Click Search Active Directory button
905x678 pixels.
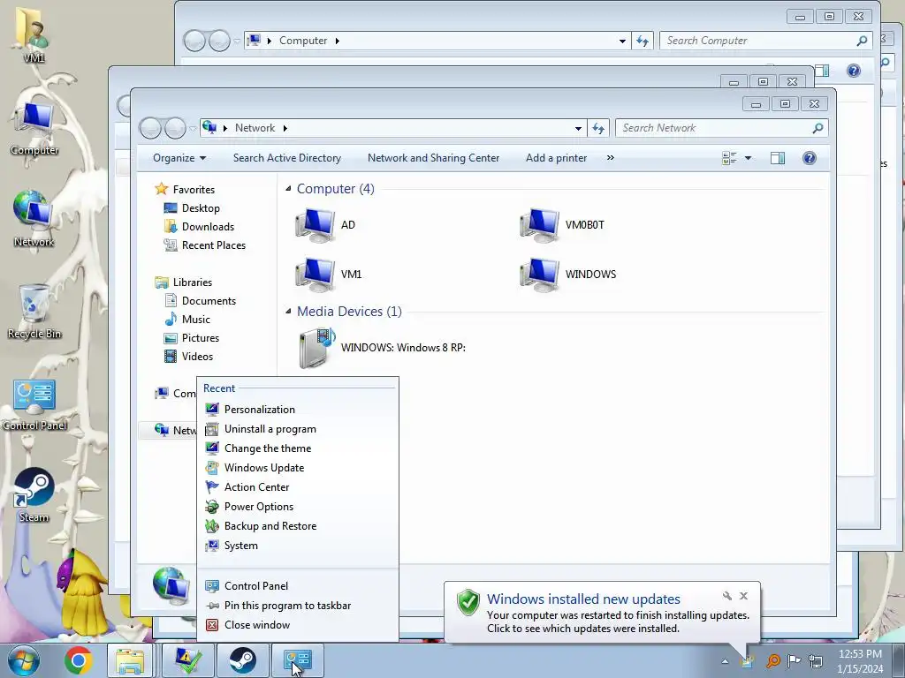pyautogui.click(x=287, y=158)
